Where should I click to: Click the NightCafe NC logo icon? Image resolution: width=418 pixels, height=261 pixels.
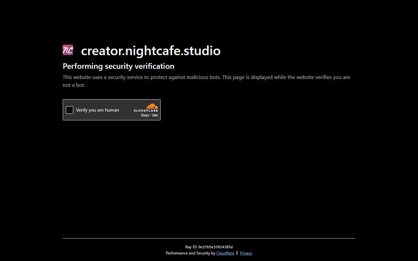[x=68, y=50]
